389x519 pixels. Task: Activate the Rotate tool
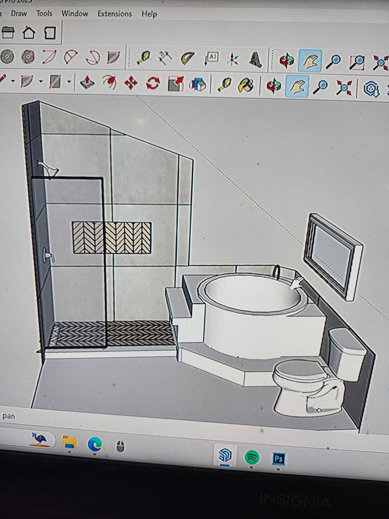coord(153,84)
